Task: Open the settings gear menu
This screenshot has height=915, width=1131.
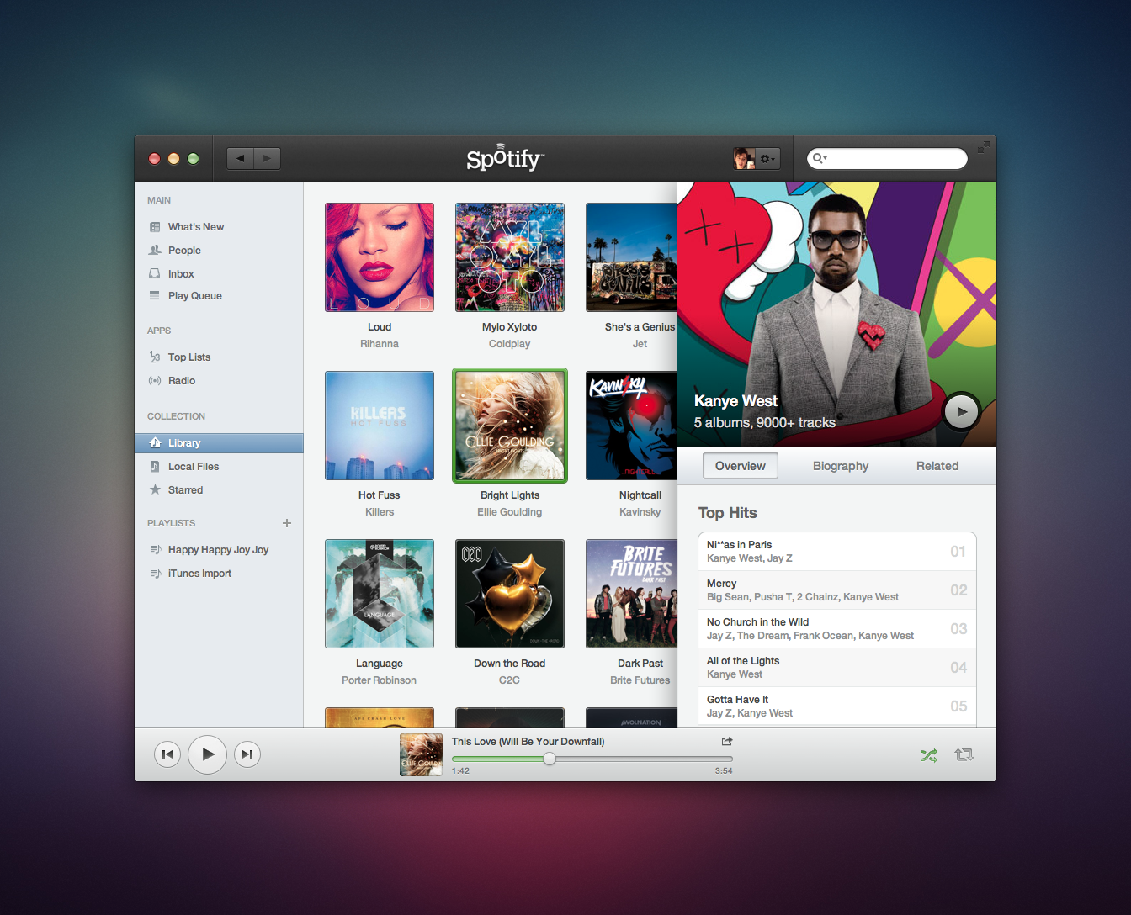Action: [x=768, y=158]
